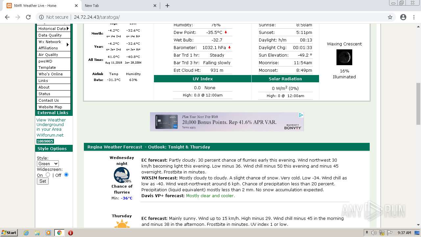Click the waxing crescent moon image

344,57
